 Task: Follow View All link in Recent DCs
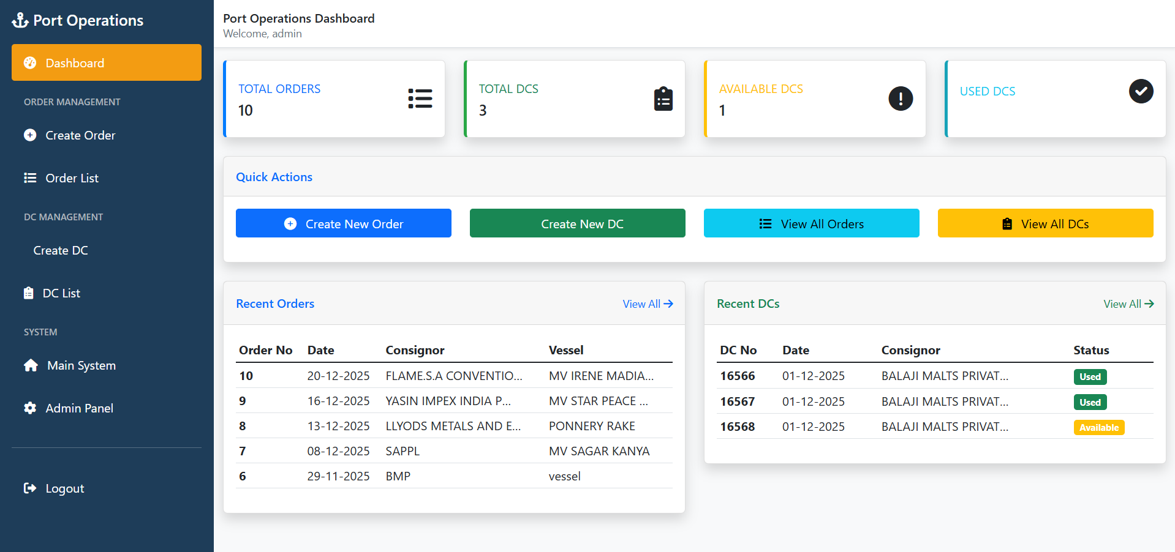[1128, 304]
